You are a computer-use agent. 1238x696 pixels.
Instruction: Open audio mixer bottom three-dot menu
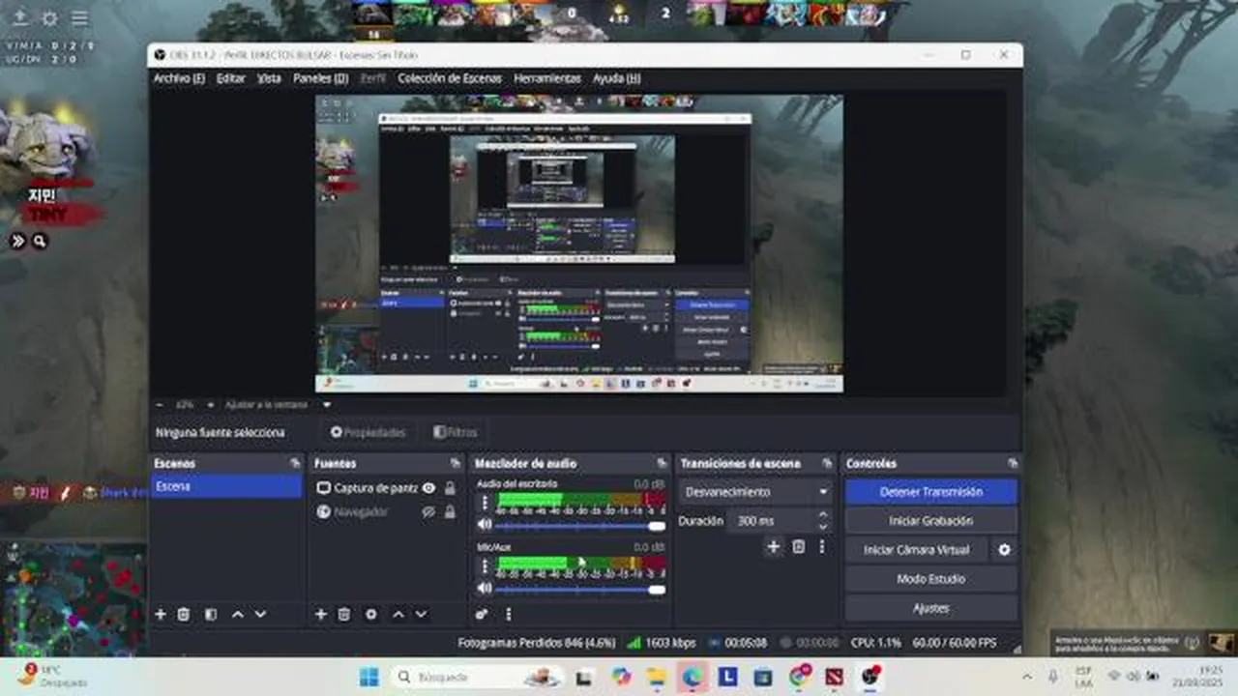pyautogui.click(x=509, y=614)
